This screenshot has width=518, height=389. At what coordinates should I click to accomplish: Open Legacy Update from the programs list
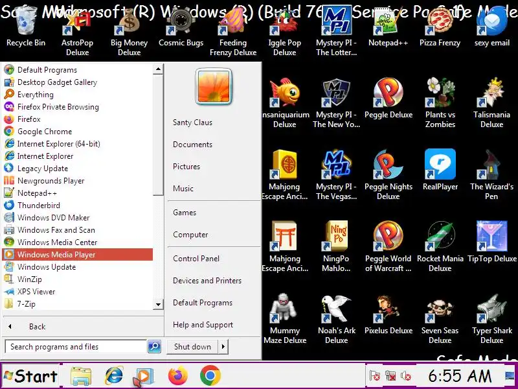click(x=78, y=168)
